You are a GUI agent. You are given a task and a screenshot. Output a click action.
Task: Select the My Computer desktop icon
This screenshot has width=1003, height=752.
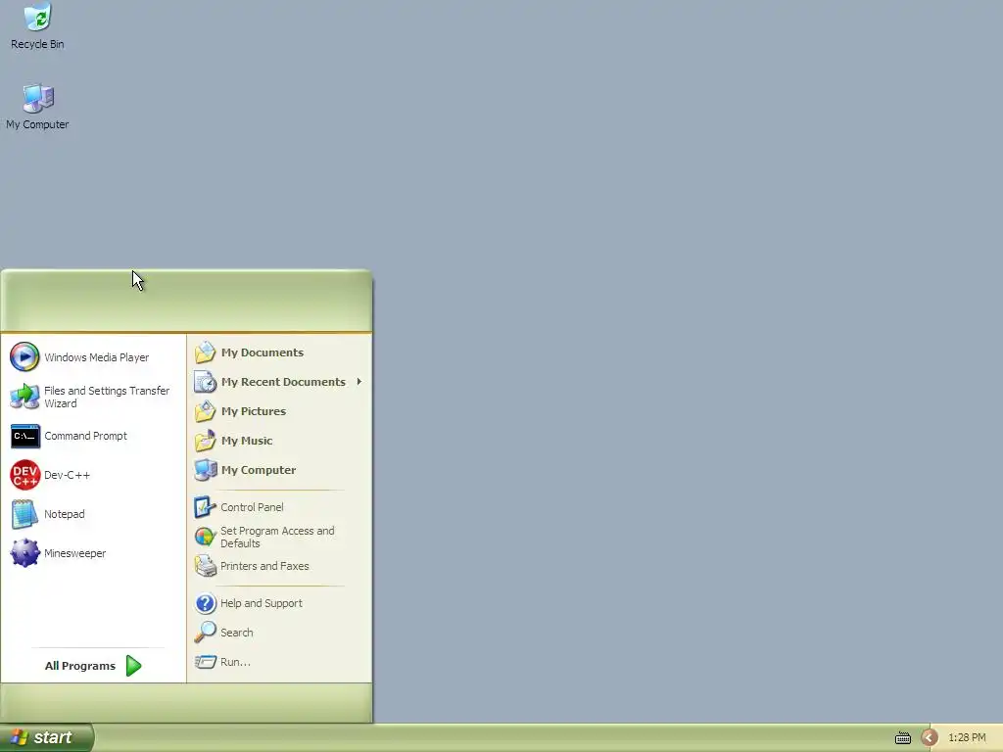click(38, 98)
